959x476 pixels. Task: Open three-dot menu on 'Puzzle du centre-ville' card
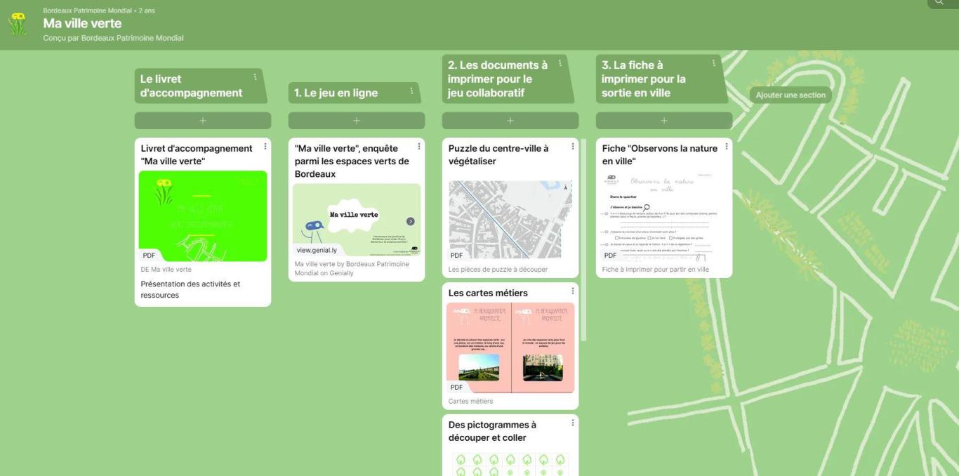pos(573,147)
